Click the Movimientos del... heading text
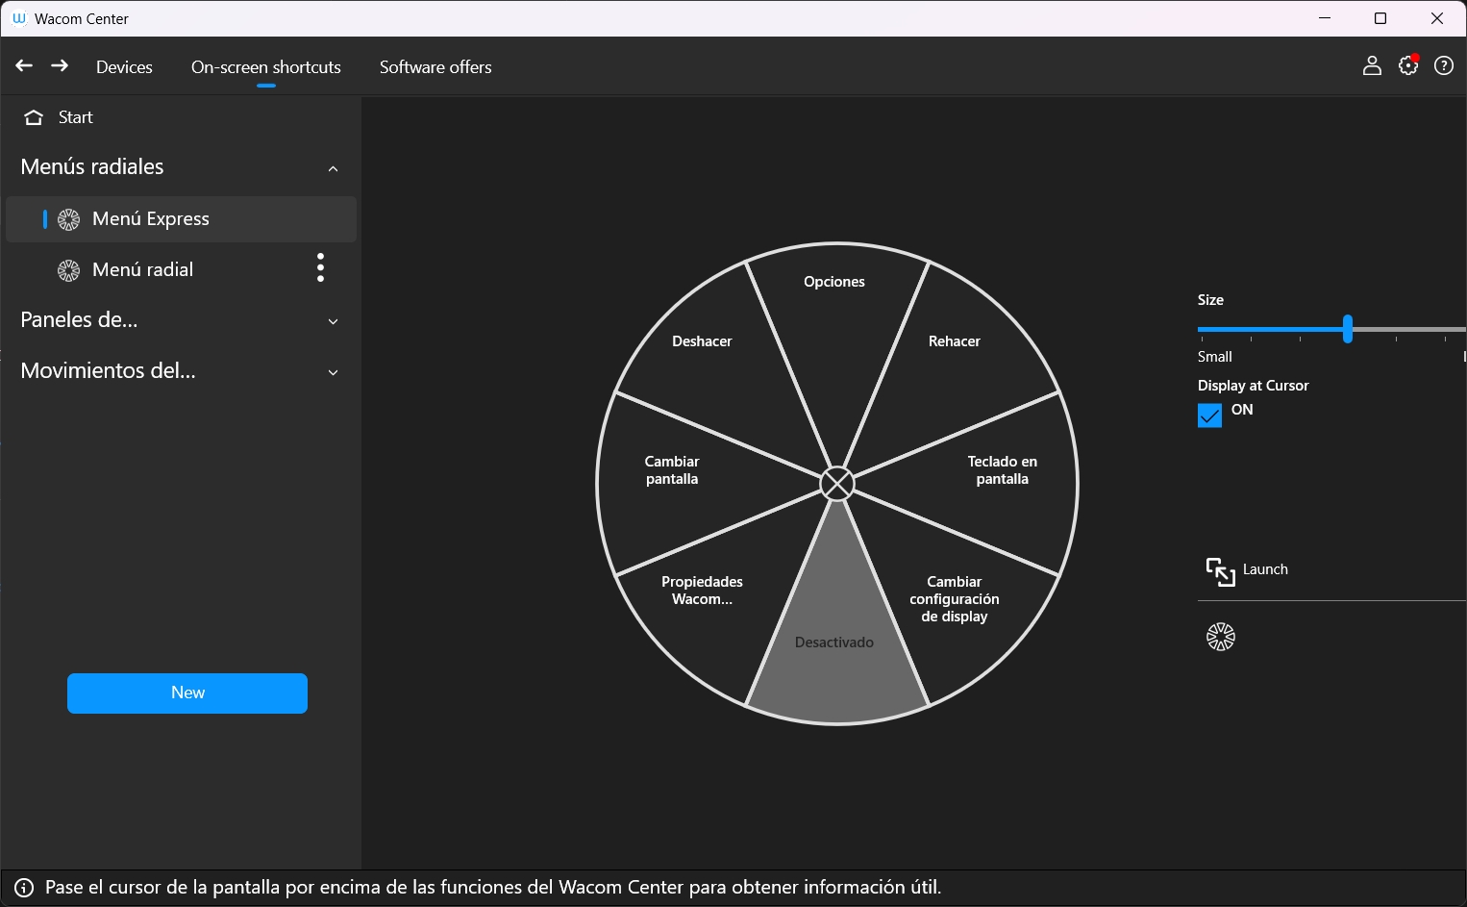This screenshot has height=907, width=1467. [x=108, y=371]
